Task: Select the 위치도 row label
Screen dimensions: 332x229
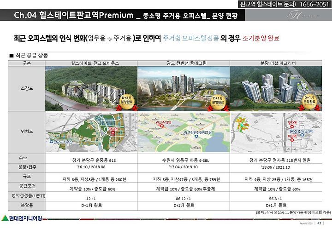Action: pyautogui.click(x=27, y=131)
